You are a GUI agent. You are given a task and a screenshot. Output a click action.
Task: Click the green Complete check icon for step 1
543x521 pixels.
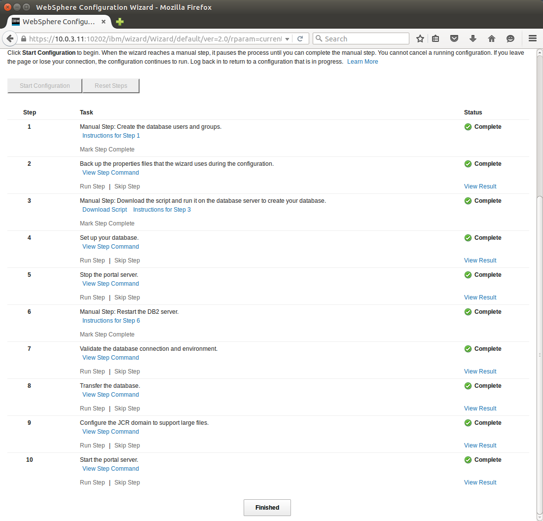click(468, 127)
